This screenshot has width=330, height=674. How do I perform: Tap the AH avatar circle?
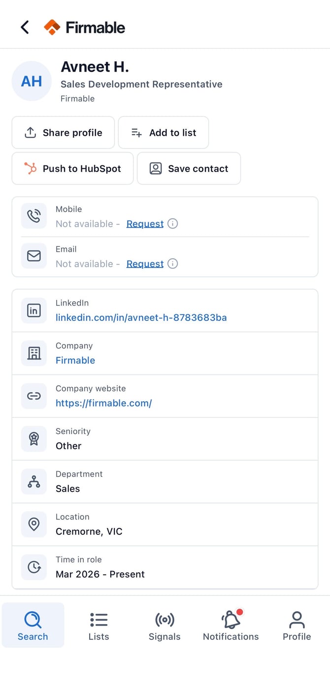pyautogui.click(x=32, y=81)
